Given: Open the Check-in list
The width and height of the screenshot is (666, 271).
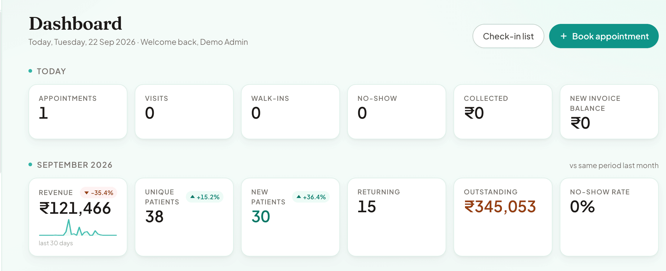Looking at the screenshot, I should [508, 36].
